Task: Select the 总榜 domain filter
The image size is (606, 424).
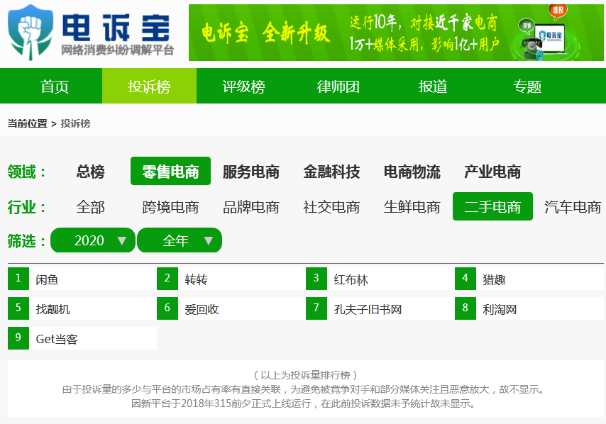Action: [x=90, y=172]
